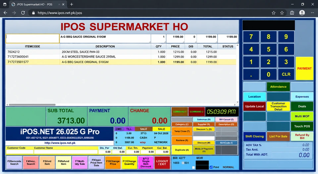Click F11 Change Quantity

point(129,162)
